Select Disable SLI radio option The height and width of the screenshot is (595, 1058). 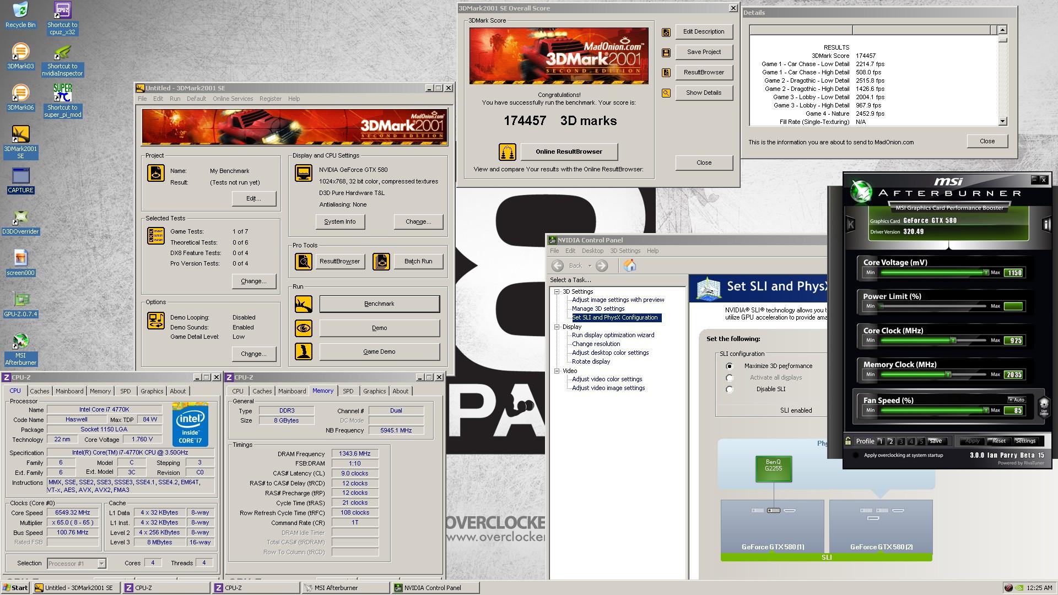click(730, 390)
